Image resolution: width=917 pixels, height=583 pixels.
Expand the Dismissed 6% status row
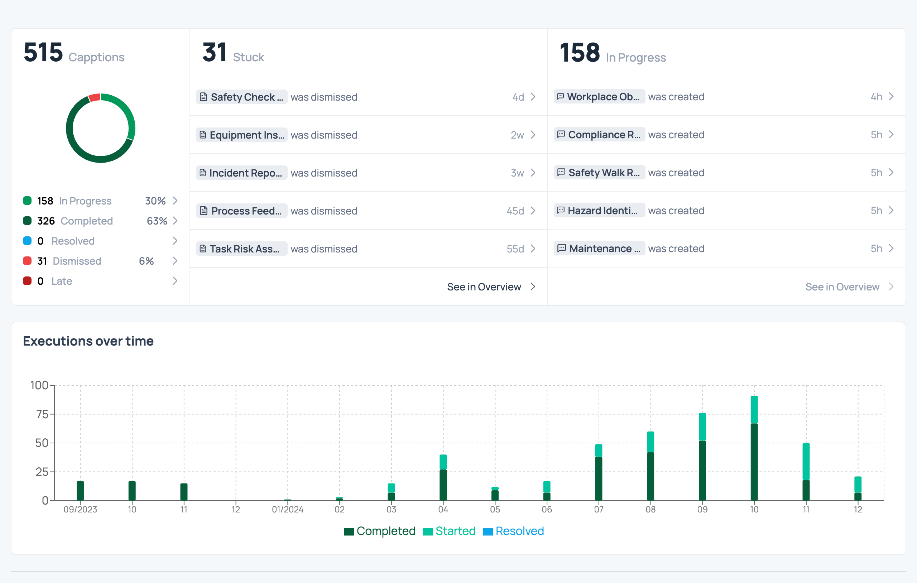click(x=175, y=261)
